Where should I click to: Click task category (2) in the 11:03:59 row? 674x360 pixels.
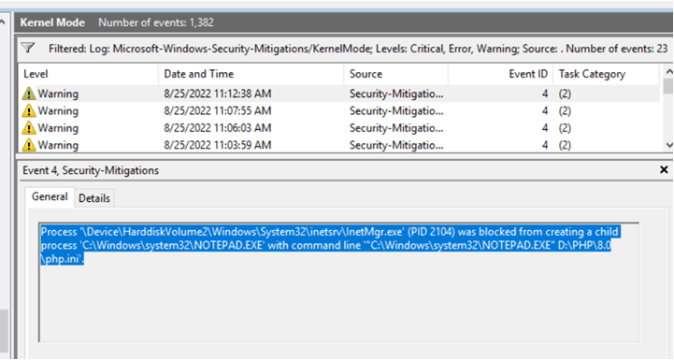[x=565, y=145]
